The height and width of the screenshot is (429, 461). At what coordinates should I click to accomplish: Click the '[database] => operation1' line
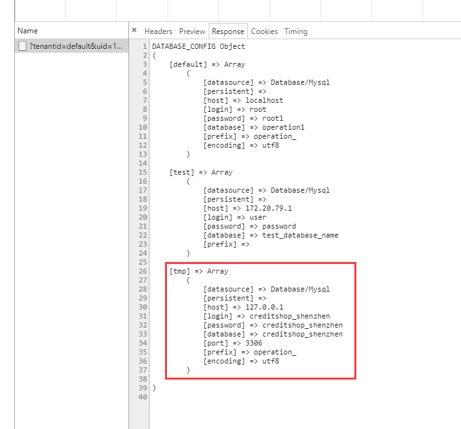254,127
